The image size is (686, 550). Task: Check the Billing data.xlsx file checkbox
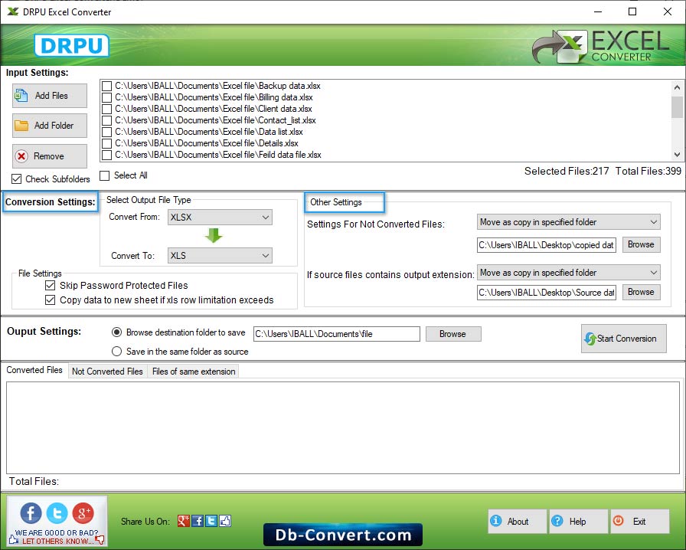(x=106, y=97)
